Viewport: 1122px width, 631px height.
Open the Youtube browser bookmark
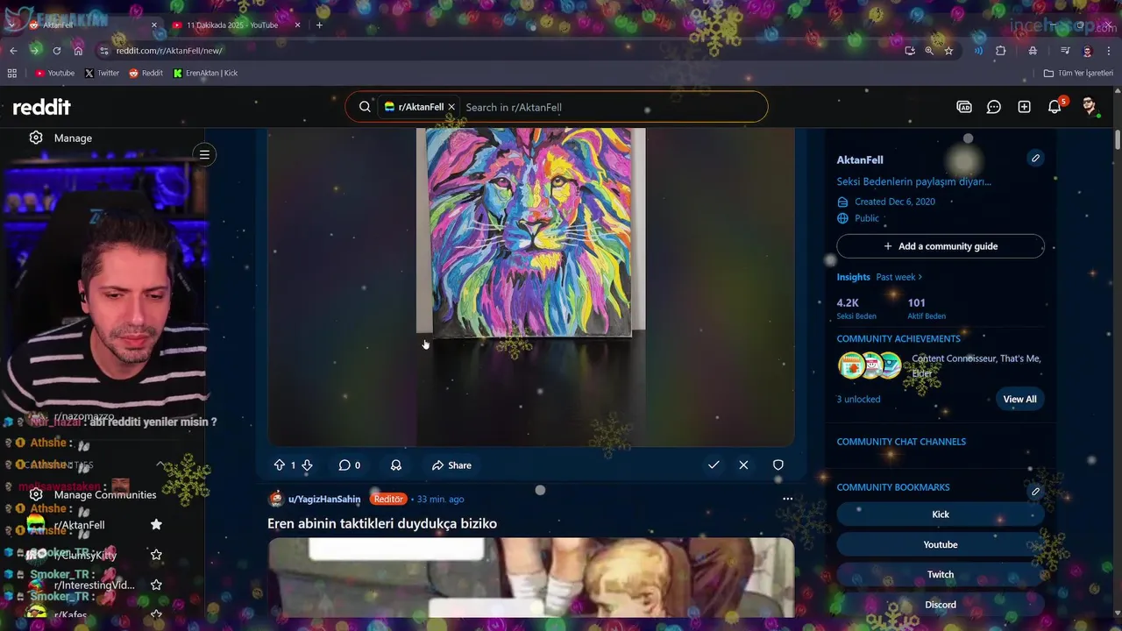[54, 73]
